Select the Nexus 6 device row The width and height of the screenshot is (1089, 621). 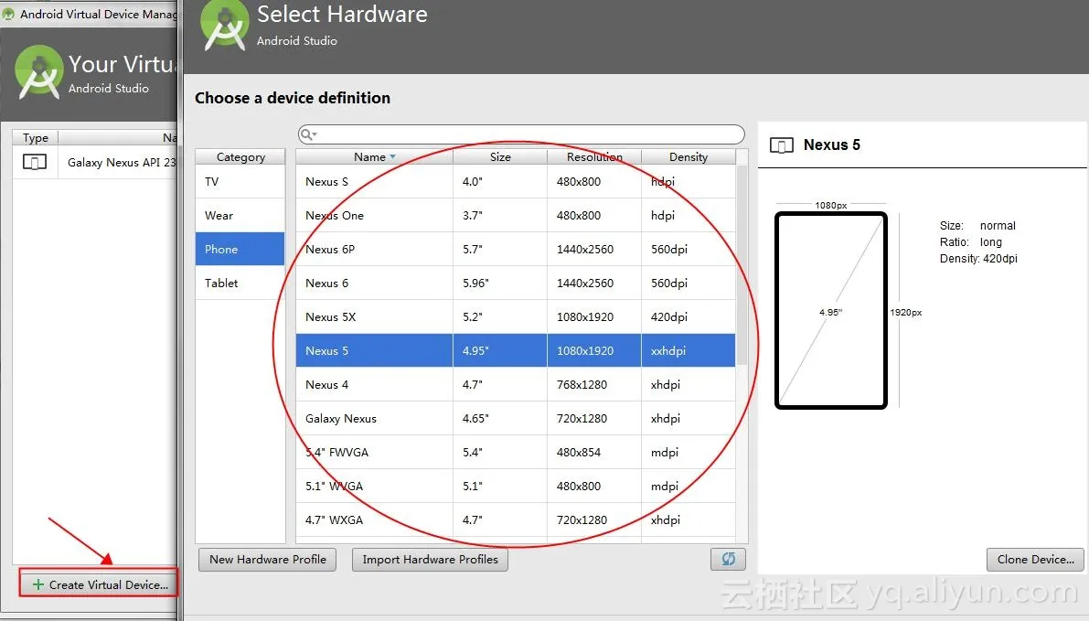pyautogui.click(x=516, y=283)
